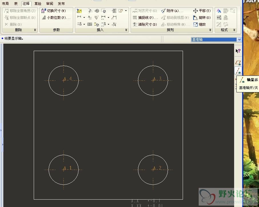Click the 旋转(O) button label
The width and height of the screenshot is (259, 207).
[x=205, y=18]
